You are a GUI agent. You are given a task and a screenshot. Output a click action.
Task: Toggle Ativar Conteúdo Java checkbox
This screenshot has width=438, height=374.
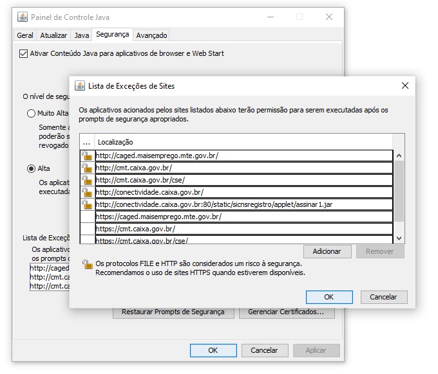tap(23, 53)
